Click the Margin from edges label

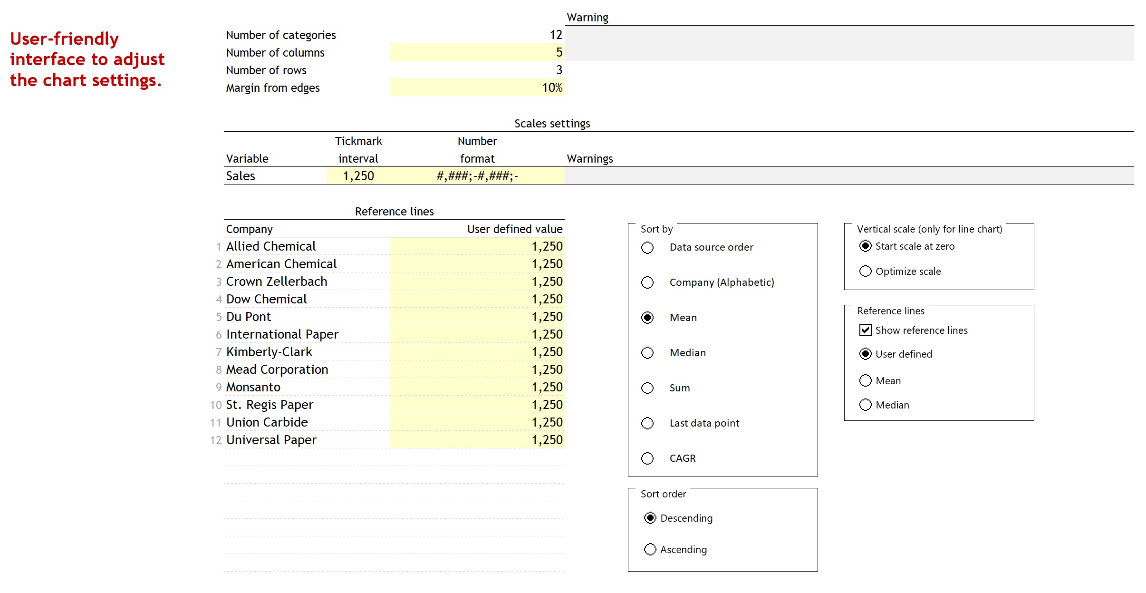273,88
